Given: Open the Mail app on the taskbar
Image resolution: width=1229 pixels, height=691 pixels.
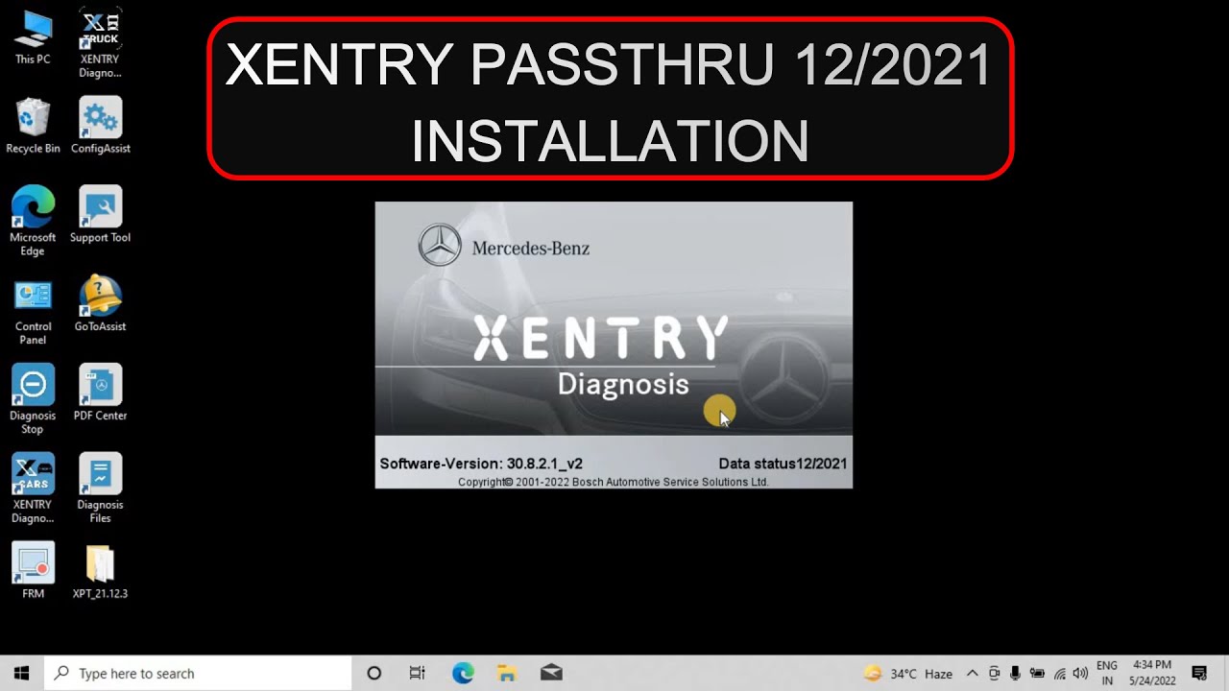Looking at the screenshot, I should 551,673.
